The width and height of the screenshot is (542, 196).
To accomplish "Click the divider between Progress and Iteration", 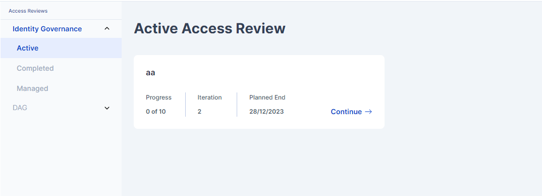I will pos(186,105).
